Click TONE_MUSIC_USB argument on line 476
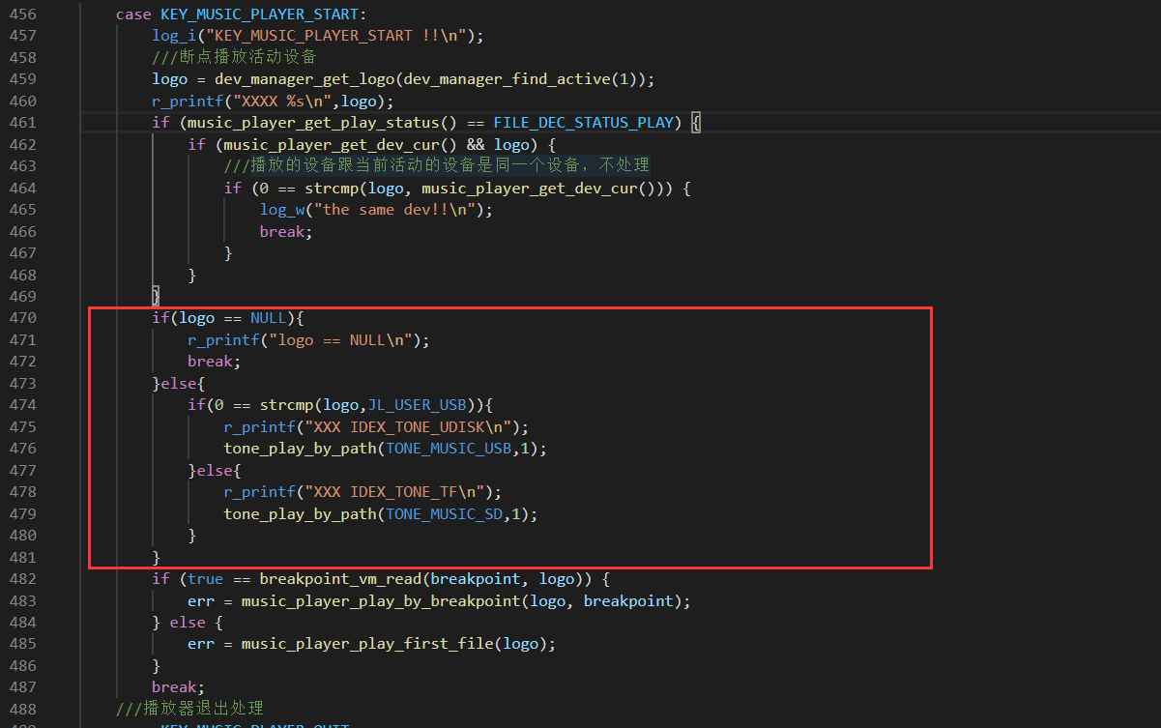 (447, 449)
